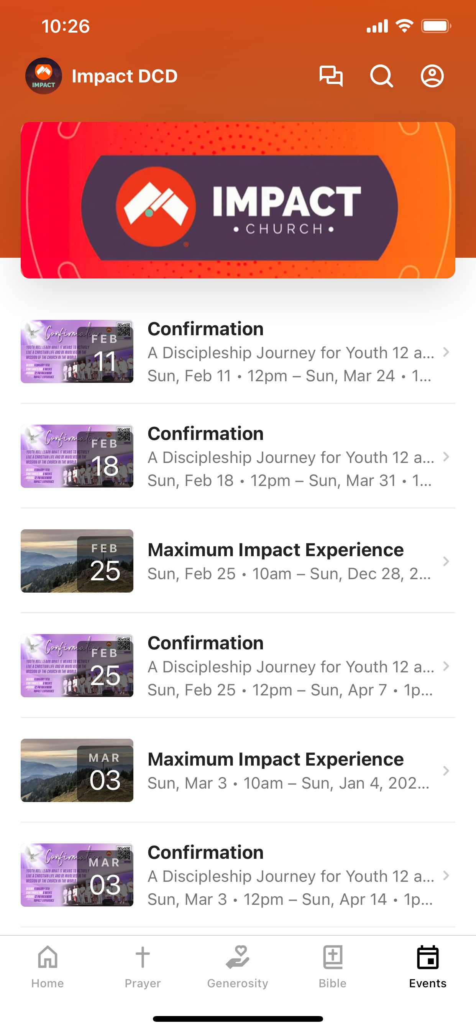476x1031 pixels.
Task: Expand the Feb 18 Confirmation event chevron
Action: [x=446, y=457]
